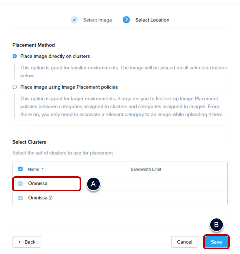Click the Select Image step checkmark icon

pyautogui.click(x=74, y=20)
